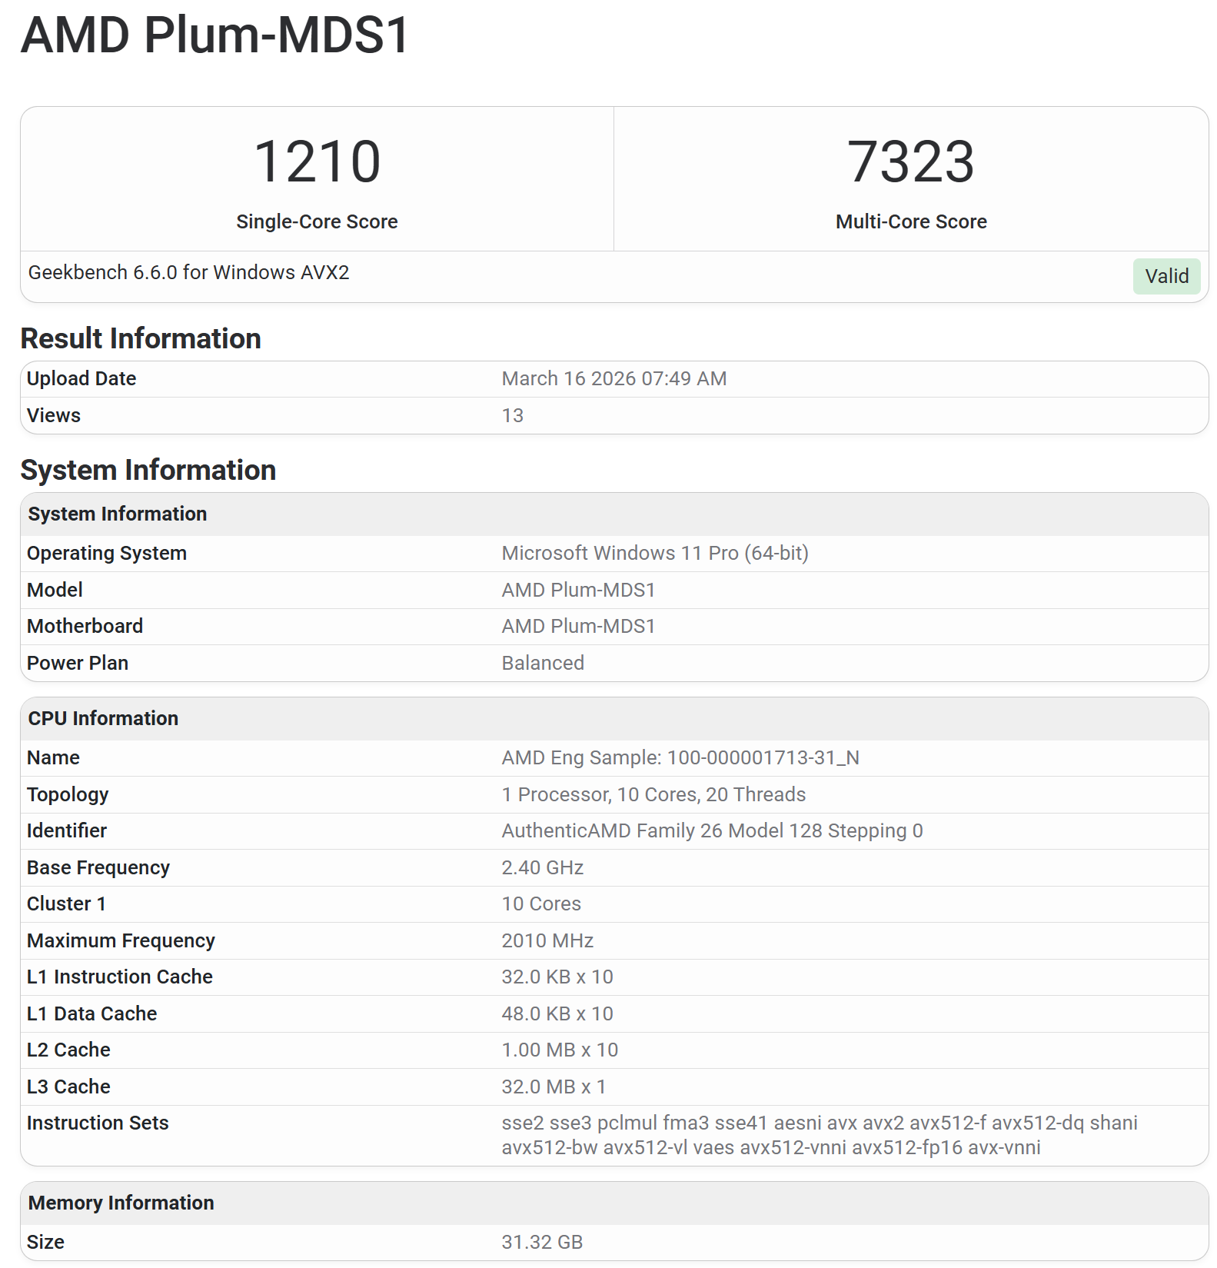The width and height of the screenshot is (1217, 1268).
Task: Click the Memory Information section header
Action: (x=121, y=1203)
